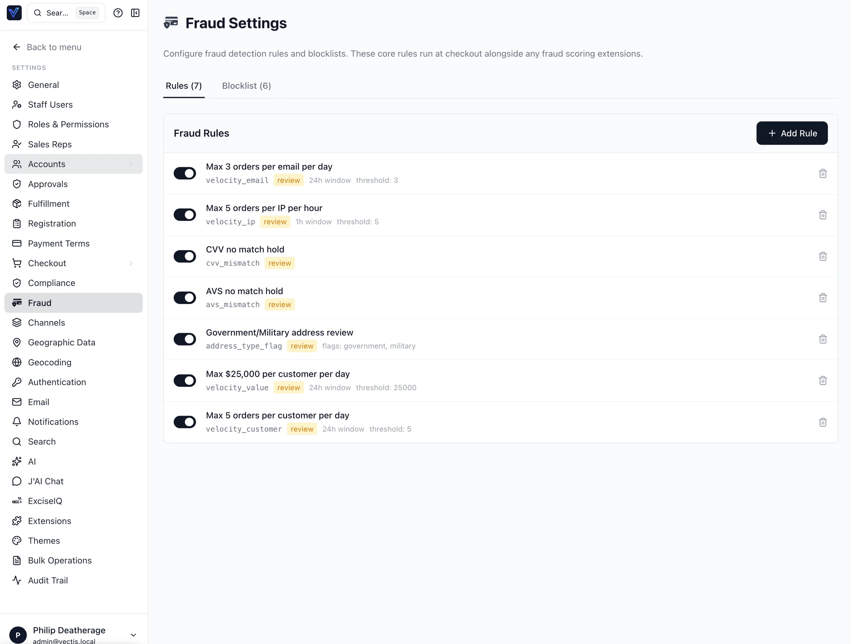Expand the Checkout settings chevron
The width and height of the screenshot is (851, 644).
tap(131, 263)
